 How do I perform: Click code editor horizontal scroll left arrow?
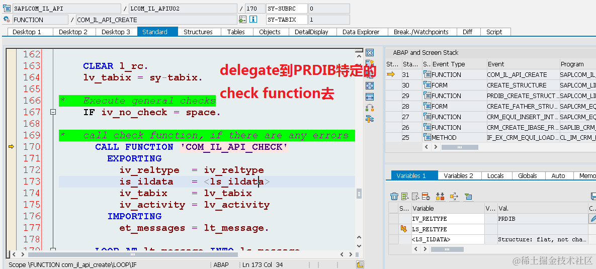click(14, 254)
